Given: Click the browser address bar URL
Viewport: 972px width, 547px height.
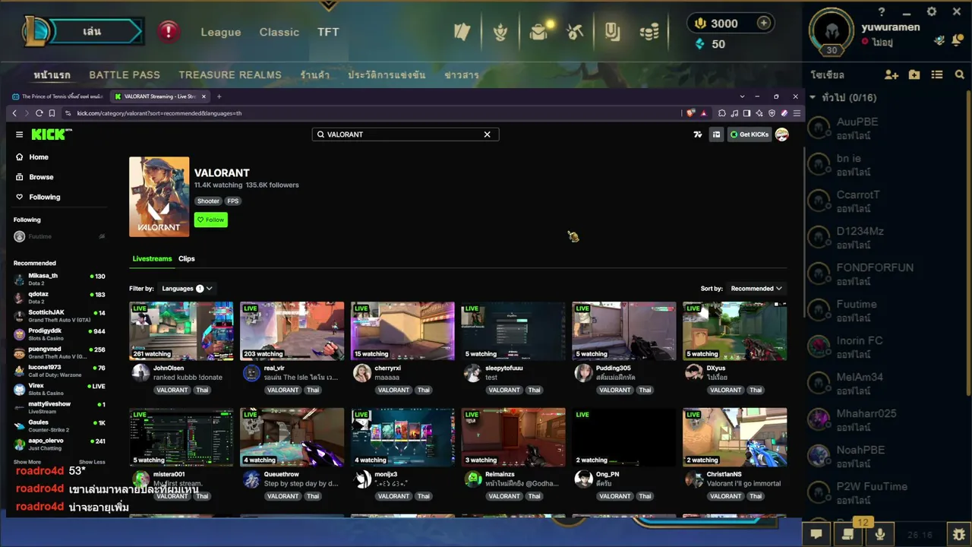Looking at the screenshot, I should coord(159,113).
